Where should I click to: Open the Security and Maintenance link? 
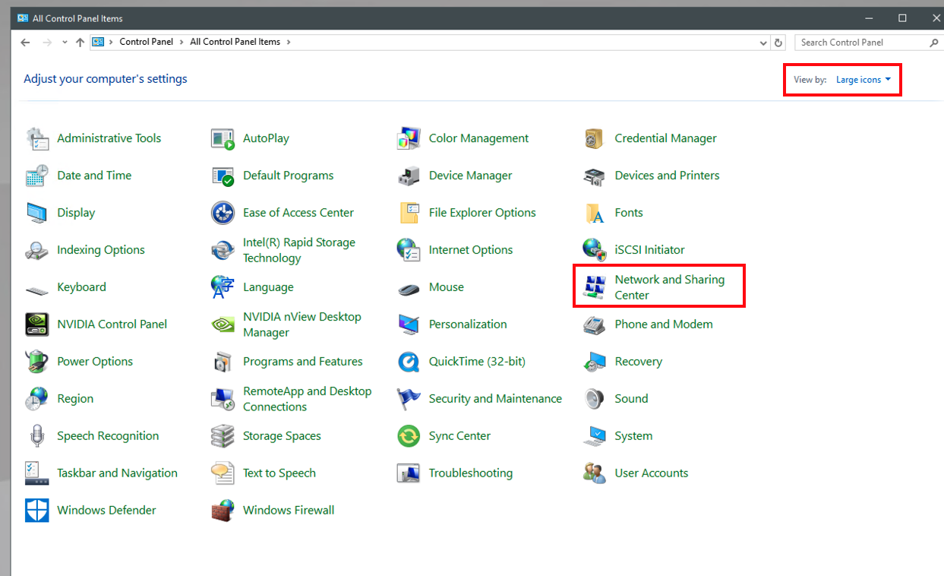[x=495, y=399]
